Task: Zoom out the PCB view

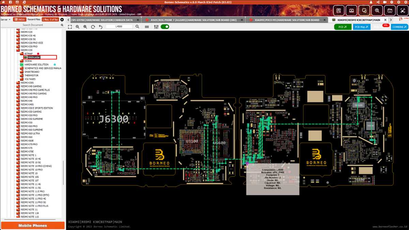Action: [77, 27]
